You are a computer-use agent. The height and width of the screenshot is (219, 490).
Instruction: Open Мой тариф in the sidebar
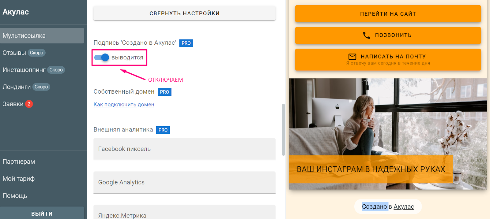coord(19,179)
